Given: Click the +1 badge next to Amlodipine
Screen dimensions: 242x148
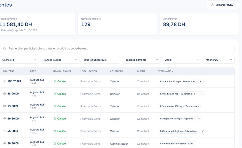Looking at the screenshot, I should pos(200,94).
